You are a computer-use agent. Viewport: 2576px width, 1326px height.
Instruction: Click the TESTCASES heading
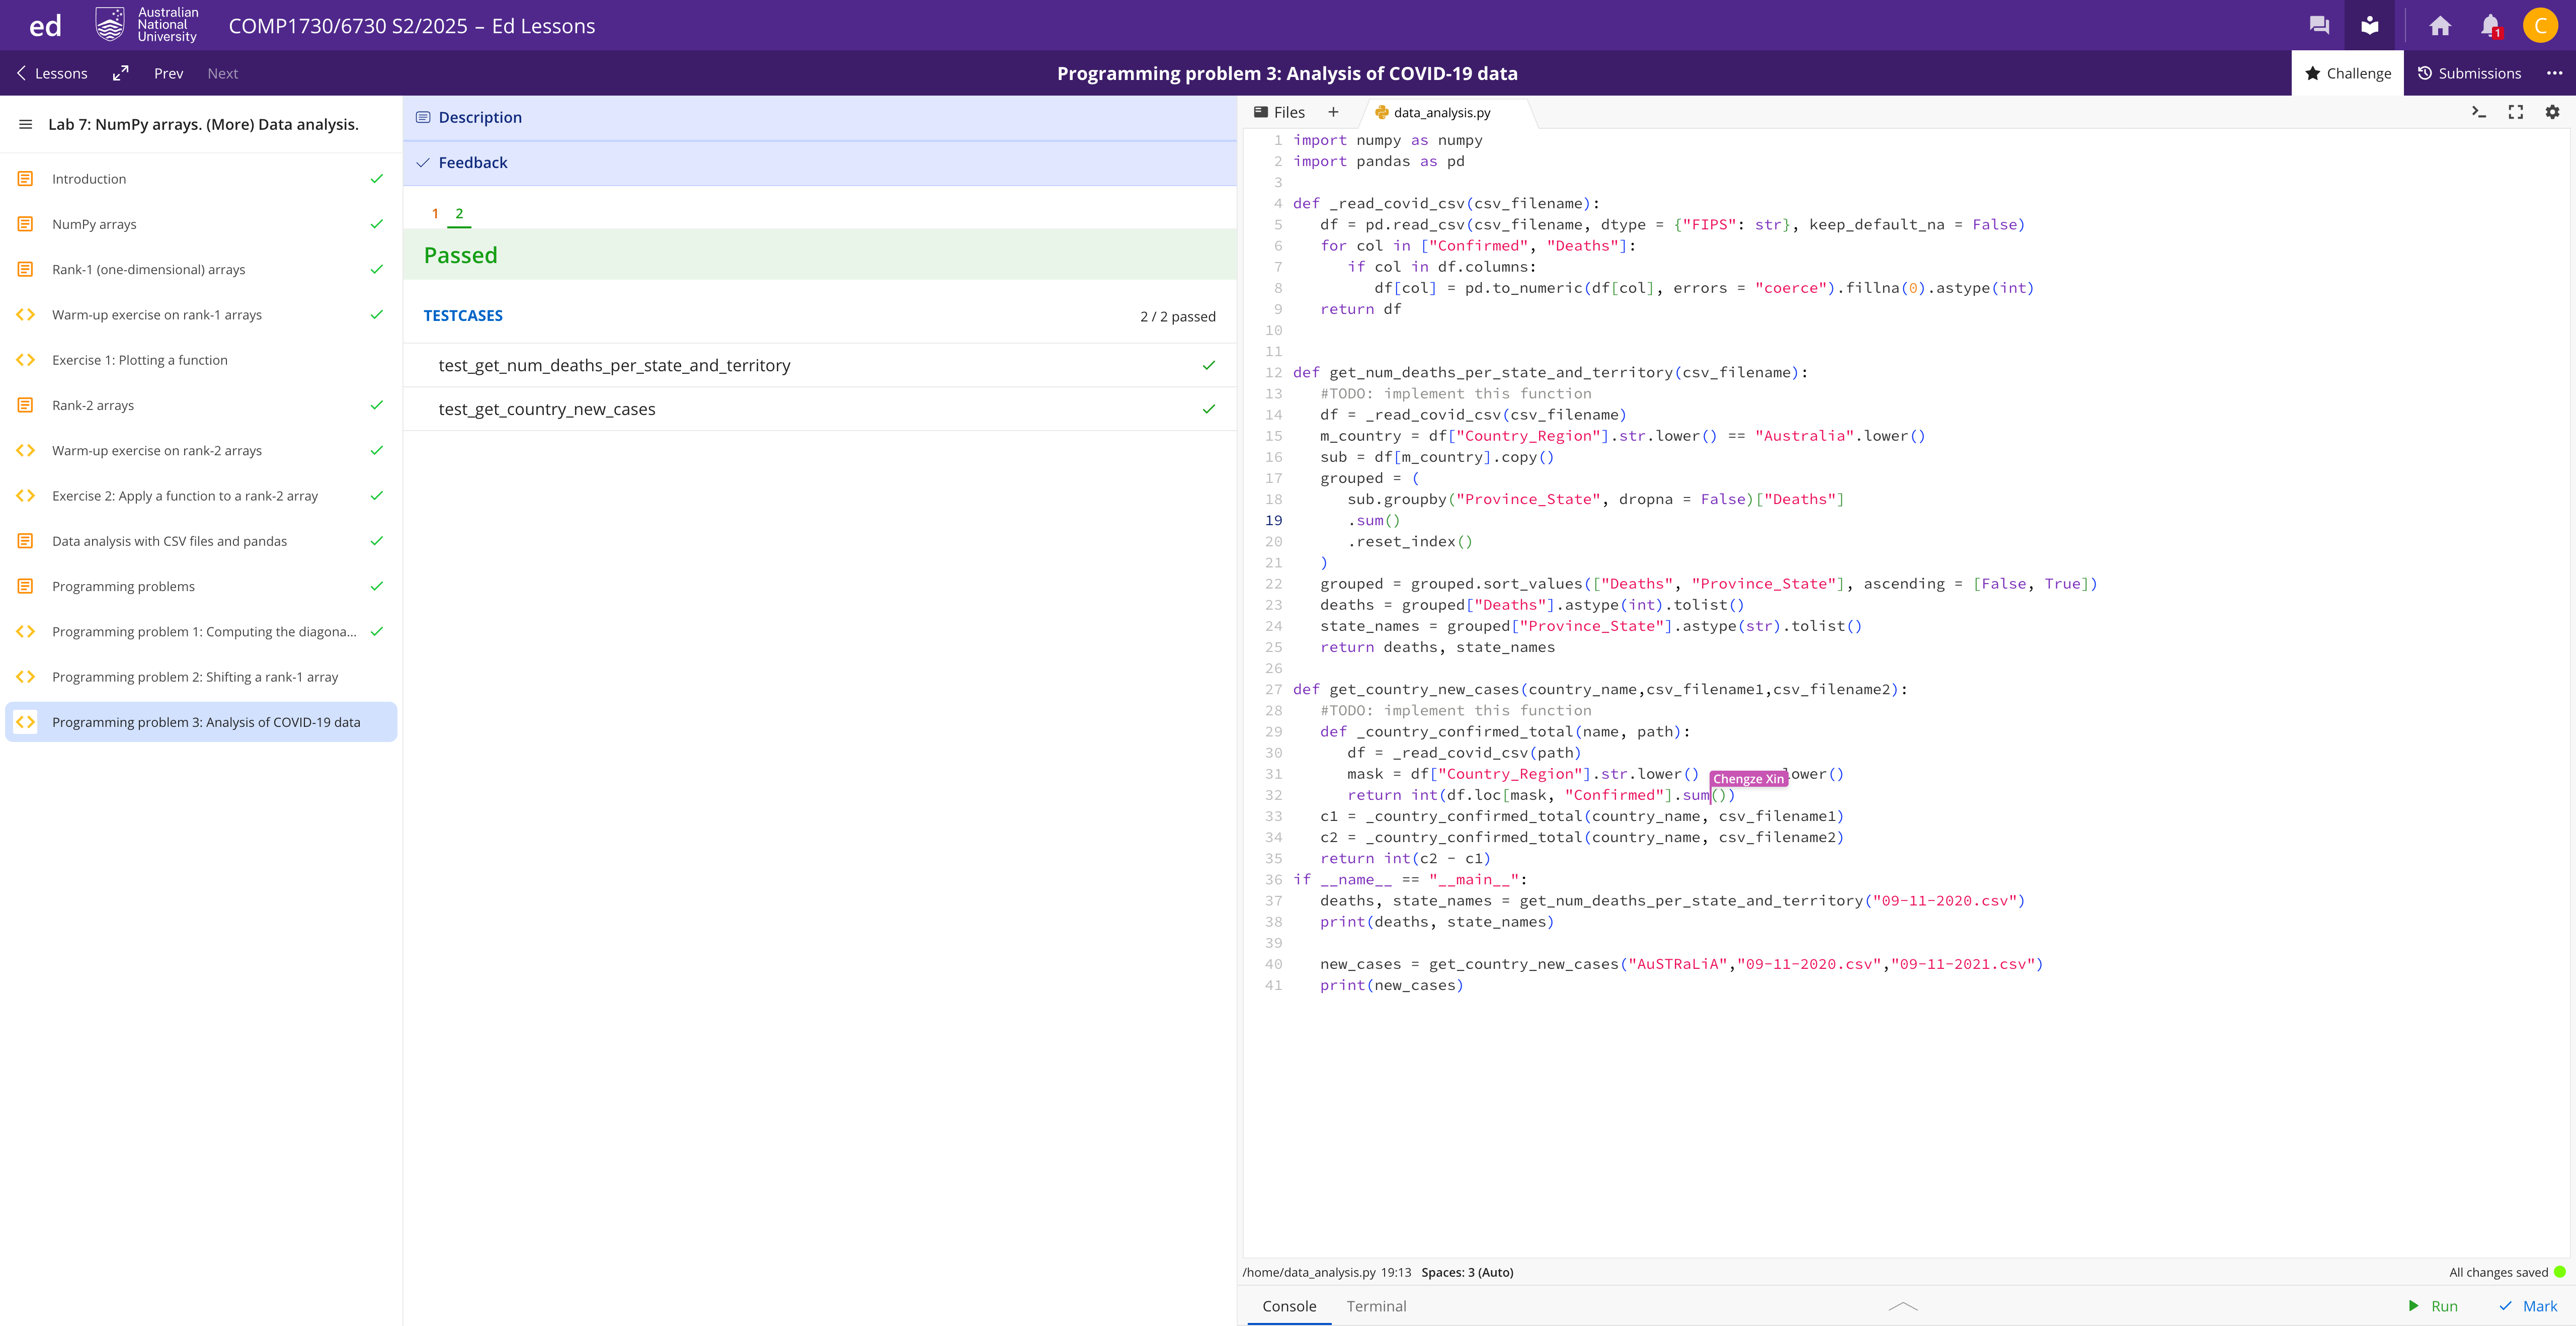pyautogui.click(x=463, y=315)
